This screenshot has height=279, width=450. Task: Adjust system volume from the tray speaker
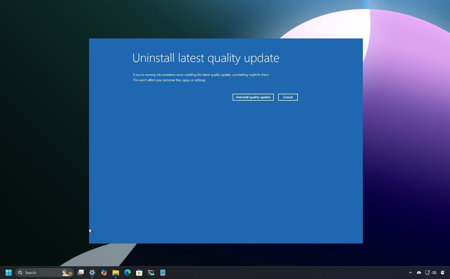point(434,273)
